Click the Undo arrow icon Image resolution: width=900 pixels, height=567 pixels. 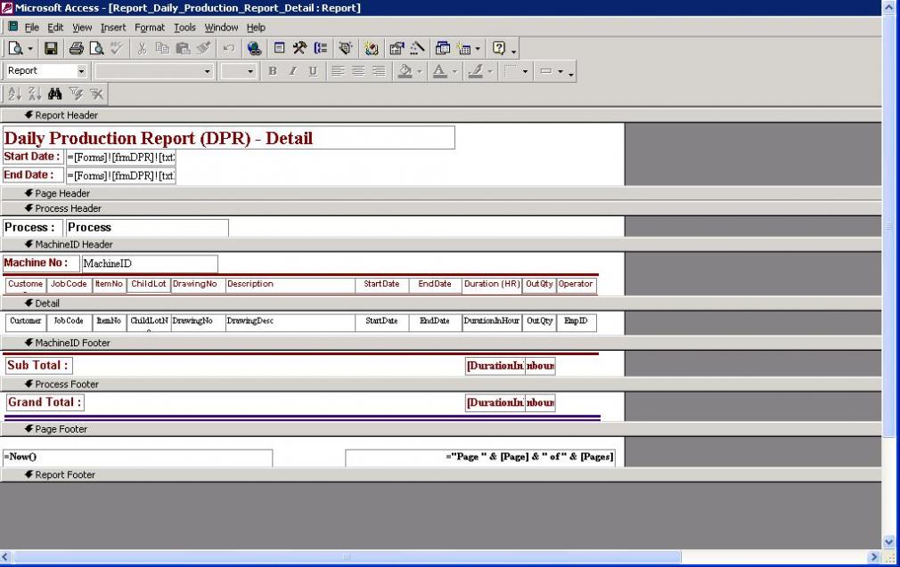point(228,49)
